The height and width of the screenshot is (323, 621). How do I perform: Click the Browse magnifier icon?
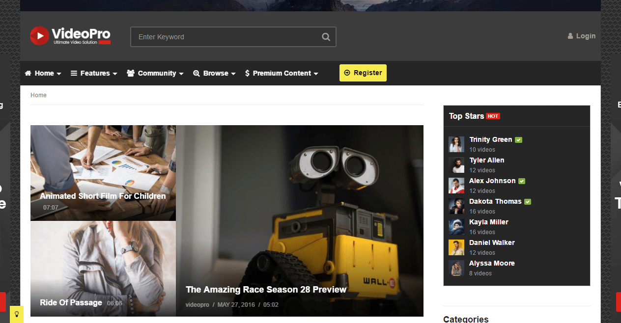(197, 73)
